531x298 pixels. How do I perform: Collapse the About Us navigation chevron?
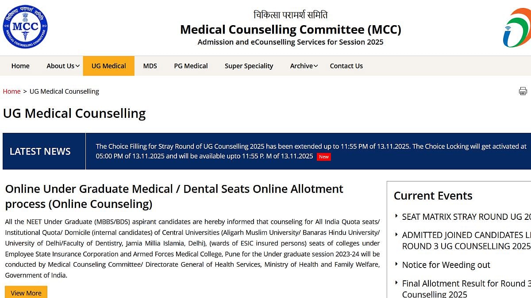tap(77, 66)
